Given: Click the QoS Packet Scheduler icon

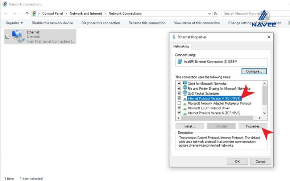Looking at the screenshot, I should coord(185,93).
